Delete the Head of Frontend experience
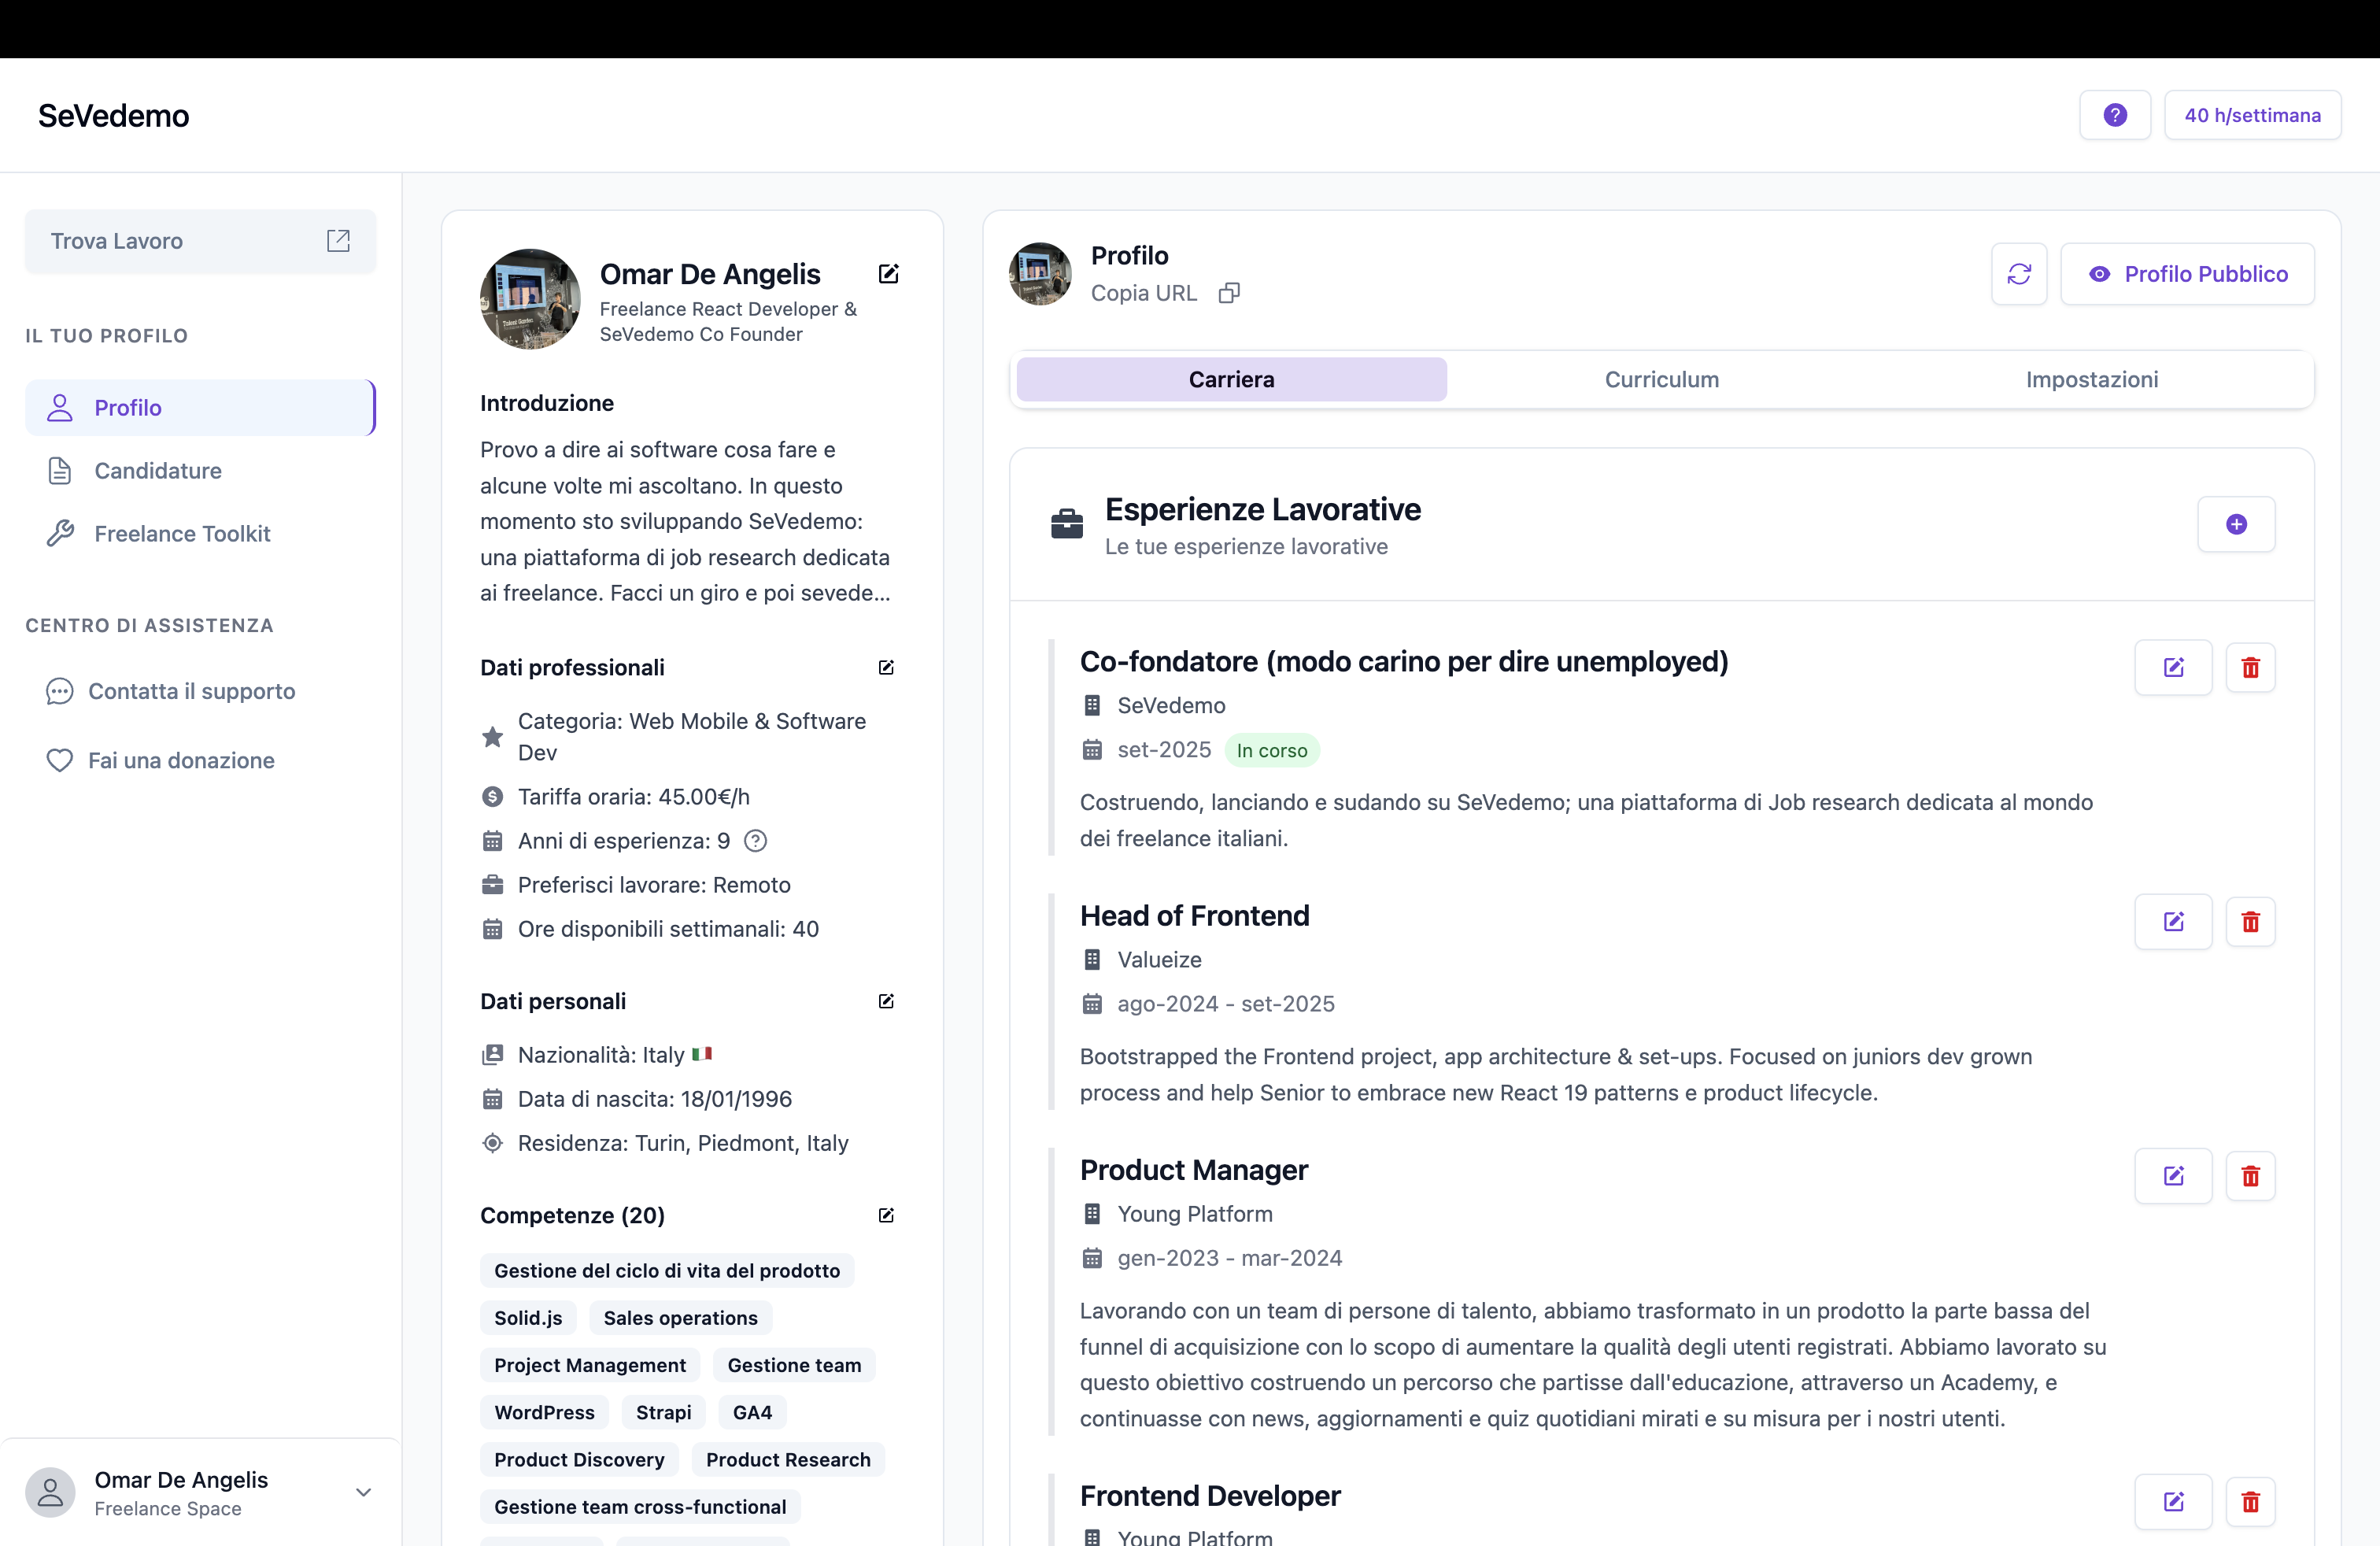This screenshot has width=2380, height=1546. pyautogui.click(x=2250, y=921)
